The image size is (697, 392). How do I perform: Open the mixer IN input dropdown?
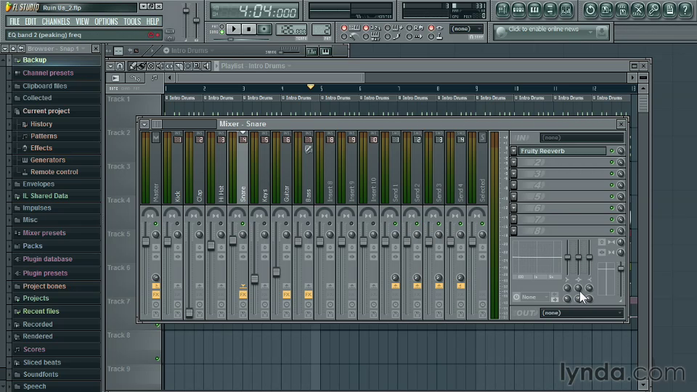tap(582, 137)
